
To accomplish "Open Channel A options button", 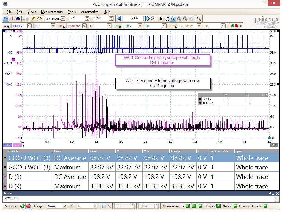I will 7,26.
